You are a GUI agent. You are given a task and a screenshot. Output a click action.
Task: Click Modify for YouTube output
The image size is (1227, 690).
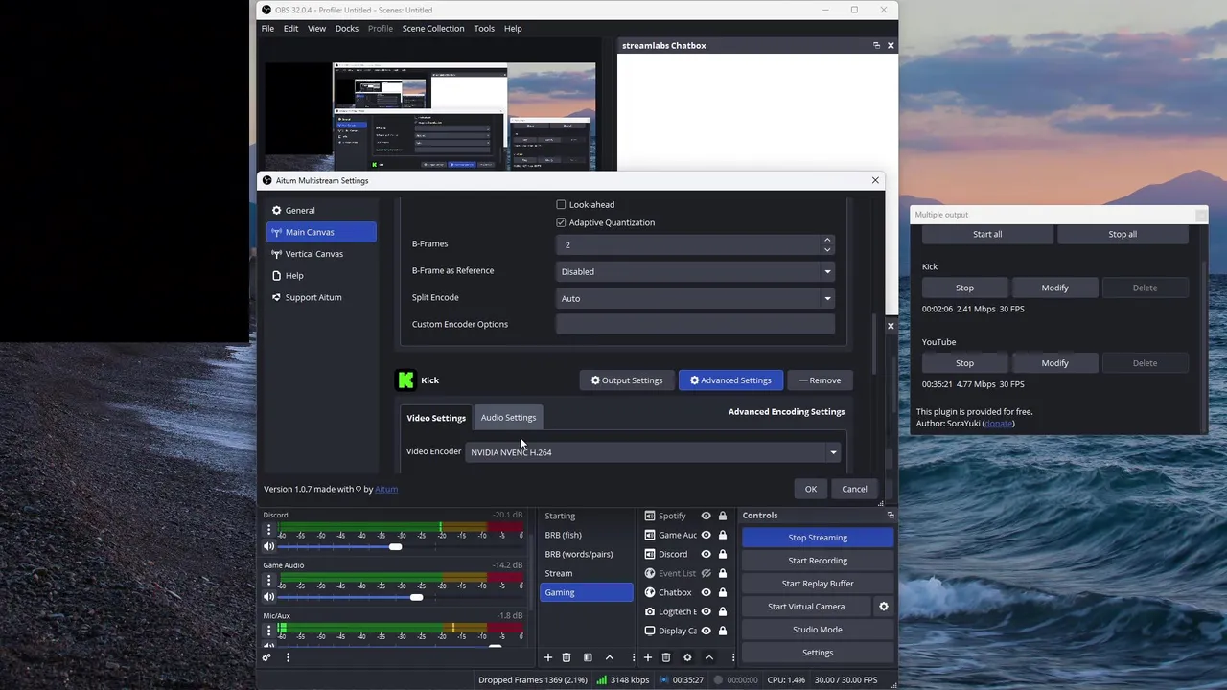[x=1054, y=363]
